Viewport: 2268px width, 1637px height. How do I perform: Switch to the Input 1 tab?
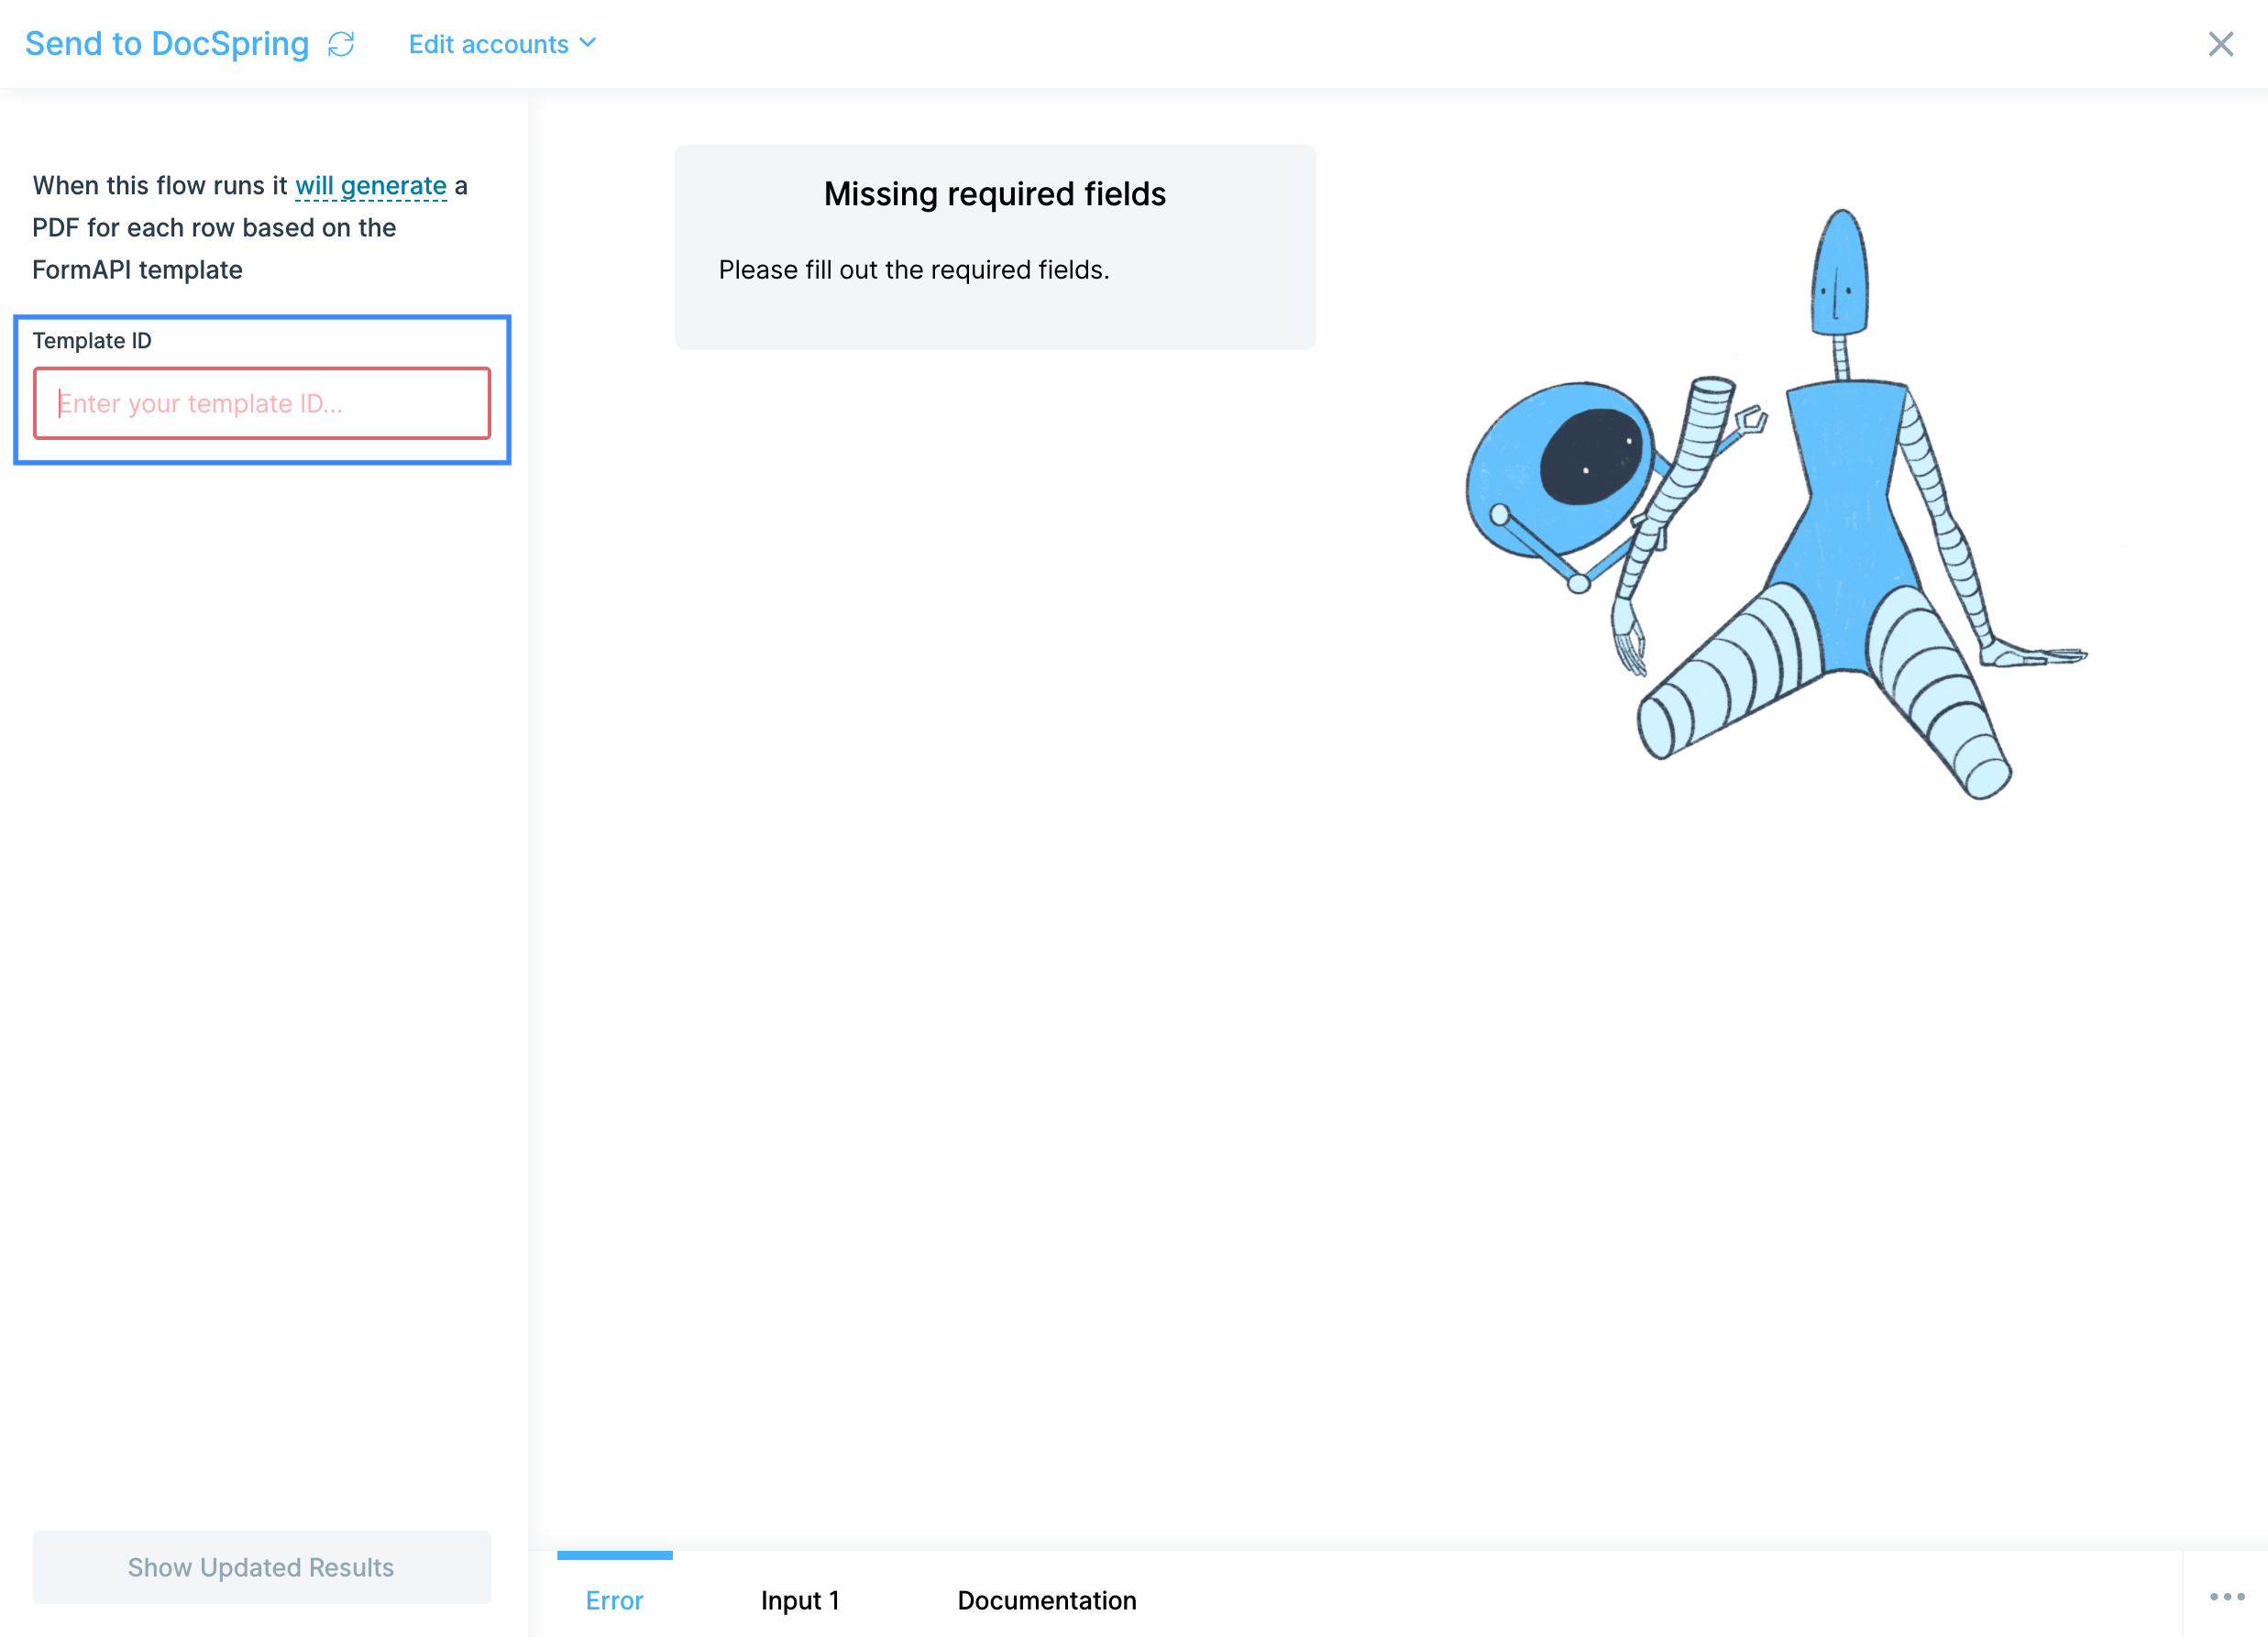(799, 1600)
